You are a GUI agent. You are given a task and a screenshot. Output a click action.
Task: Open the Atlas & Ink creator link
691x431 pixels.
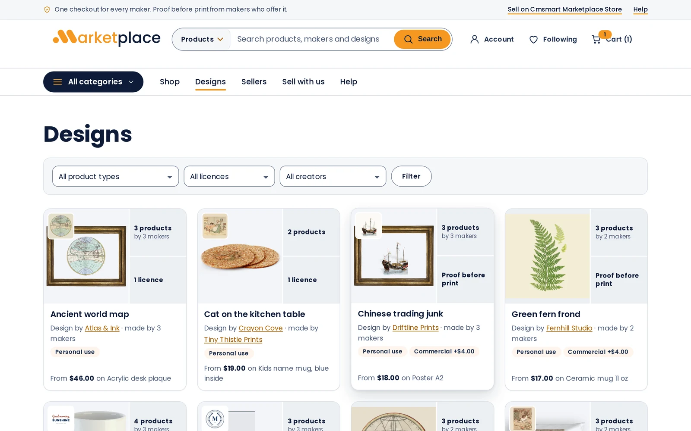(102, 328)
